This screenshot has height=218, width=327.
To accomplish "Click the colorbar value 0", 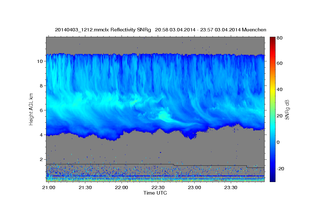I will [x=278, y=142].
